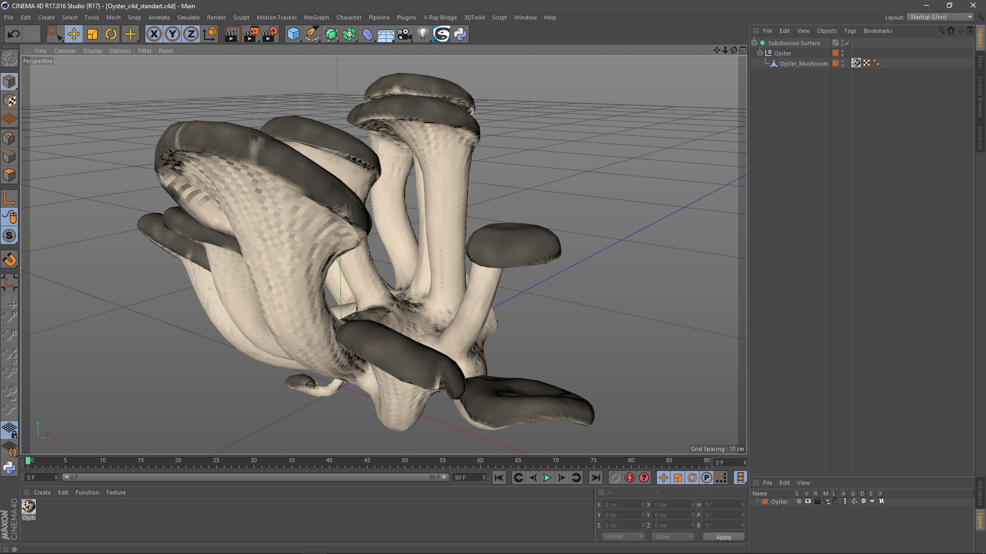This screenshot has height=554, width=986.
Task: Open the Scale mode dropdown
Action: click(673, 537)
